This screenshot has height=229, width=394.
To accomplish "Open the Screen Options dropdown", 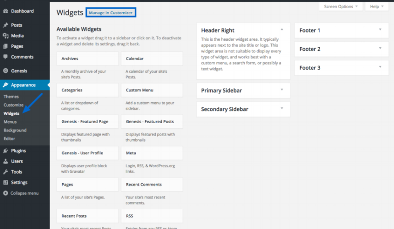I will coord(341,6).
